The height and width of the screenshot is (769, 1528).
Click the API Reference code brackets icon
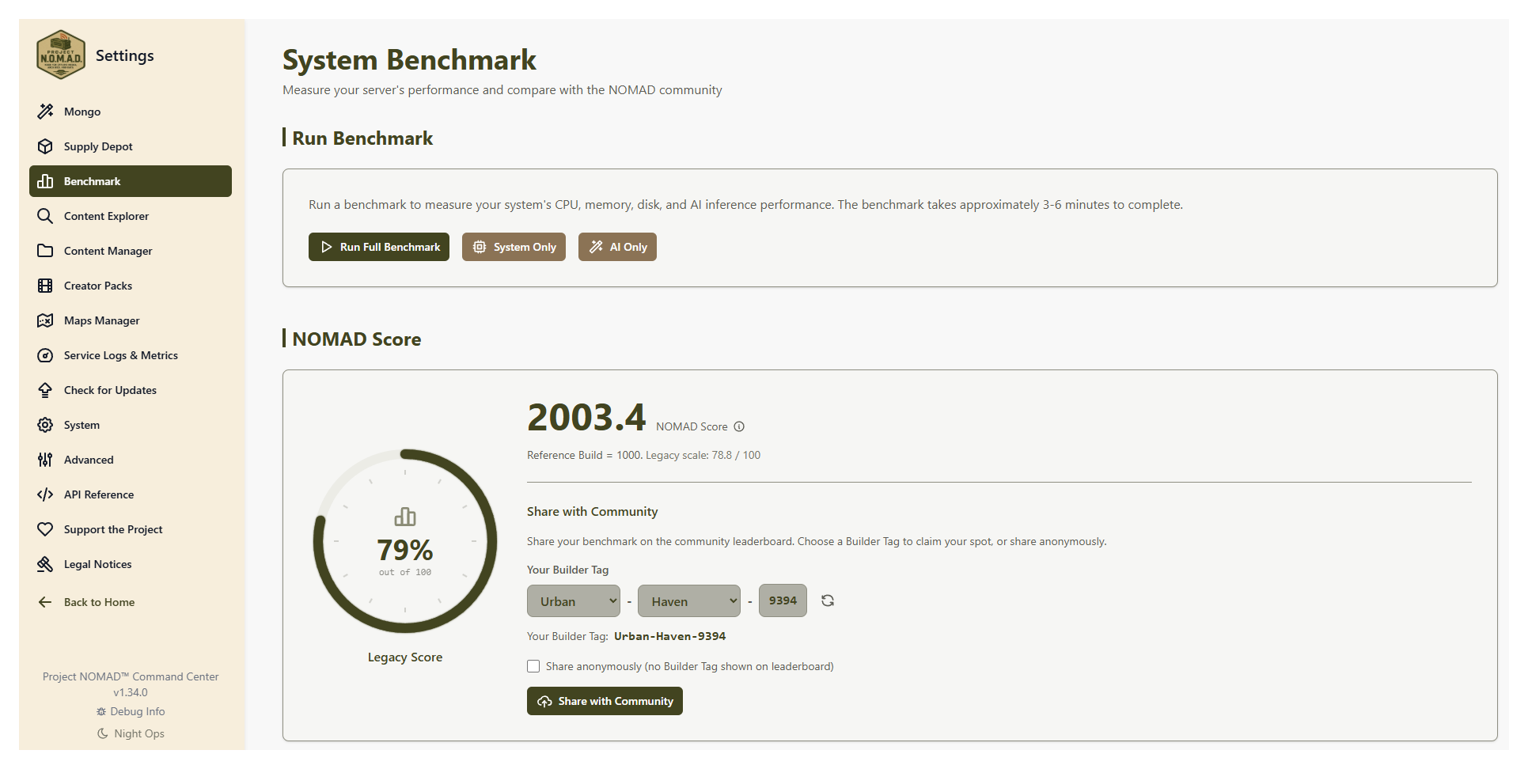click(45, 494)
